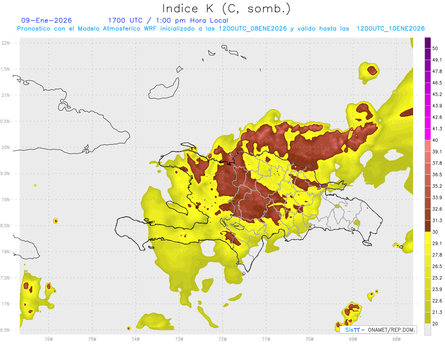Click the color bar value "33.9"

(437, 197)
